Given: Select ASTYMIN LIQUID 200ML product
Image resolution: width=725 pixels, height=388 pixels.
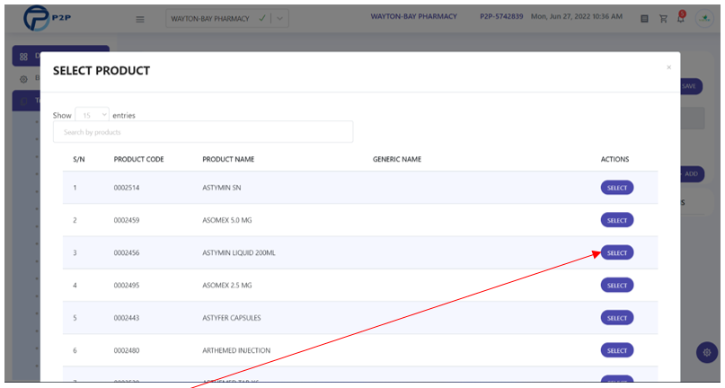Looking at the screenshot, I should click(617, 252).
